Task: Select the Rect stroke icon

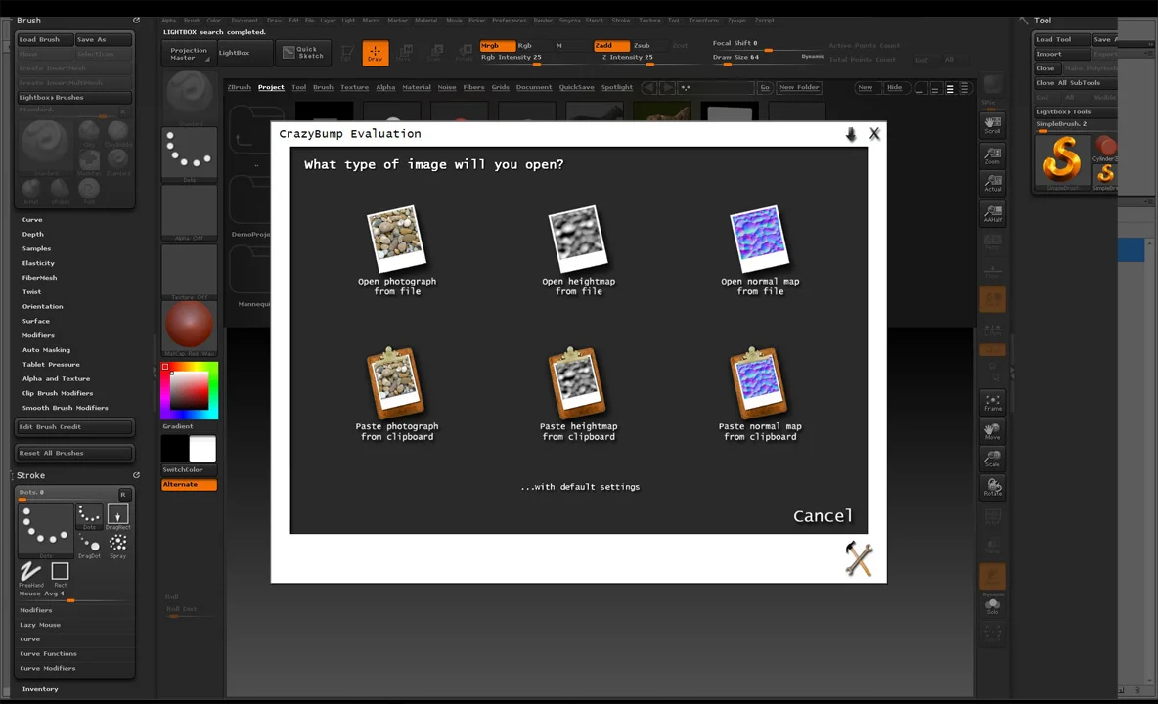Action: click(x=60, y=573)
